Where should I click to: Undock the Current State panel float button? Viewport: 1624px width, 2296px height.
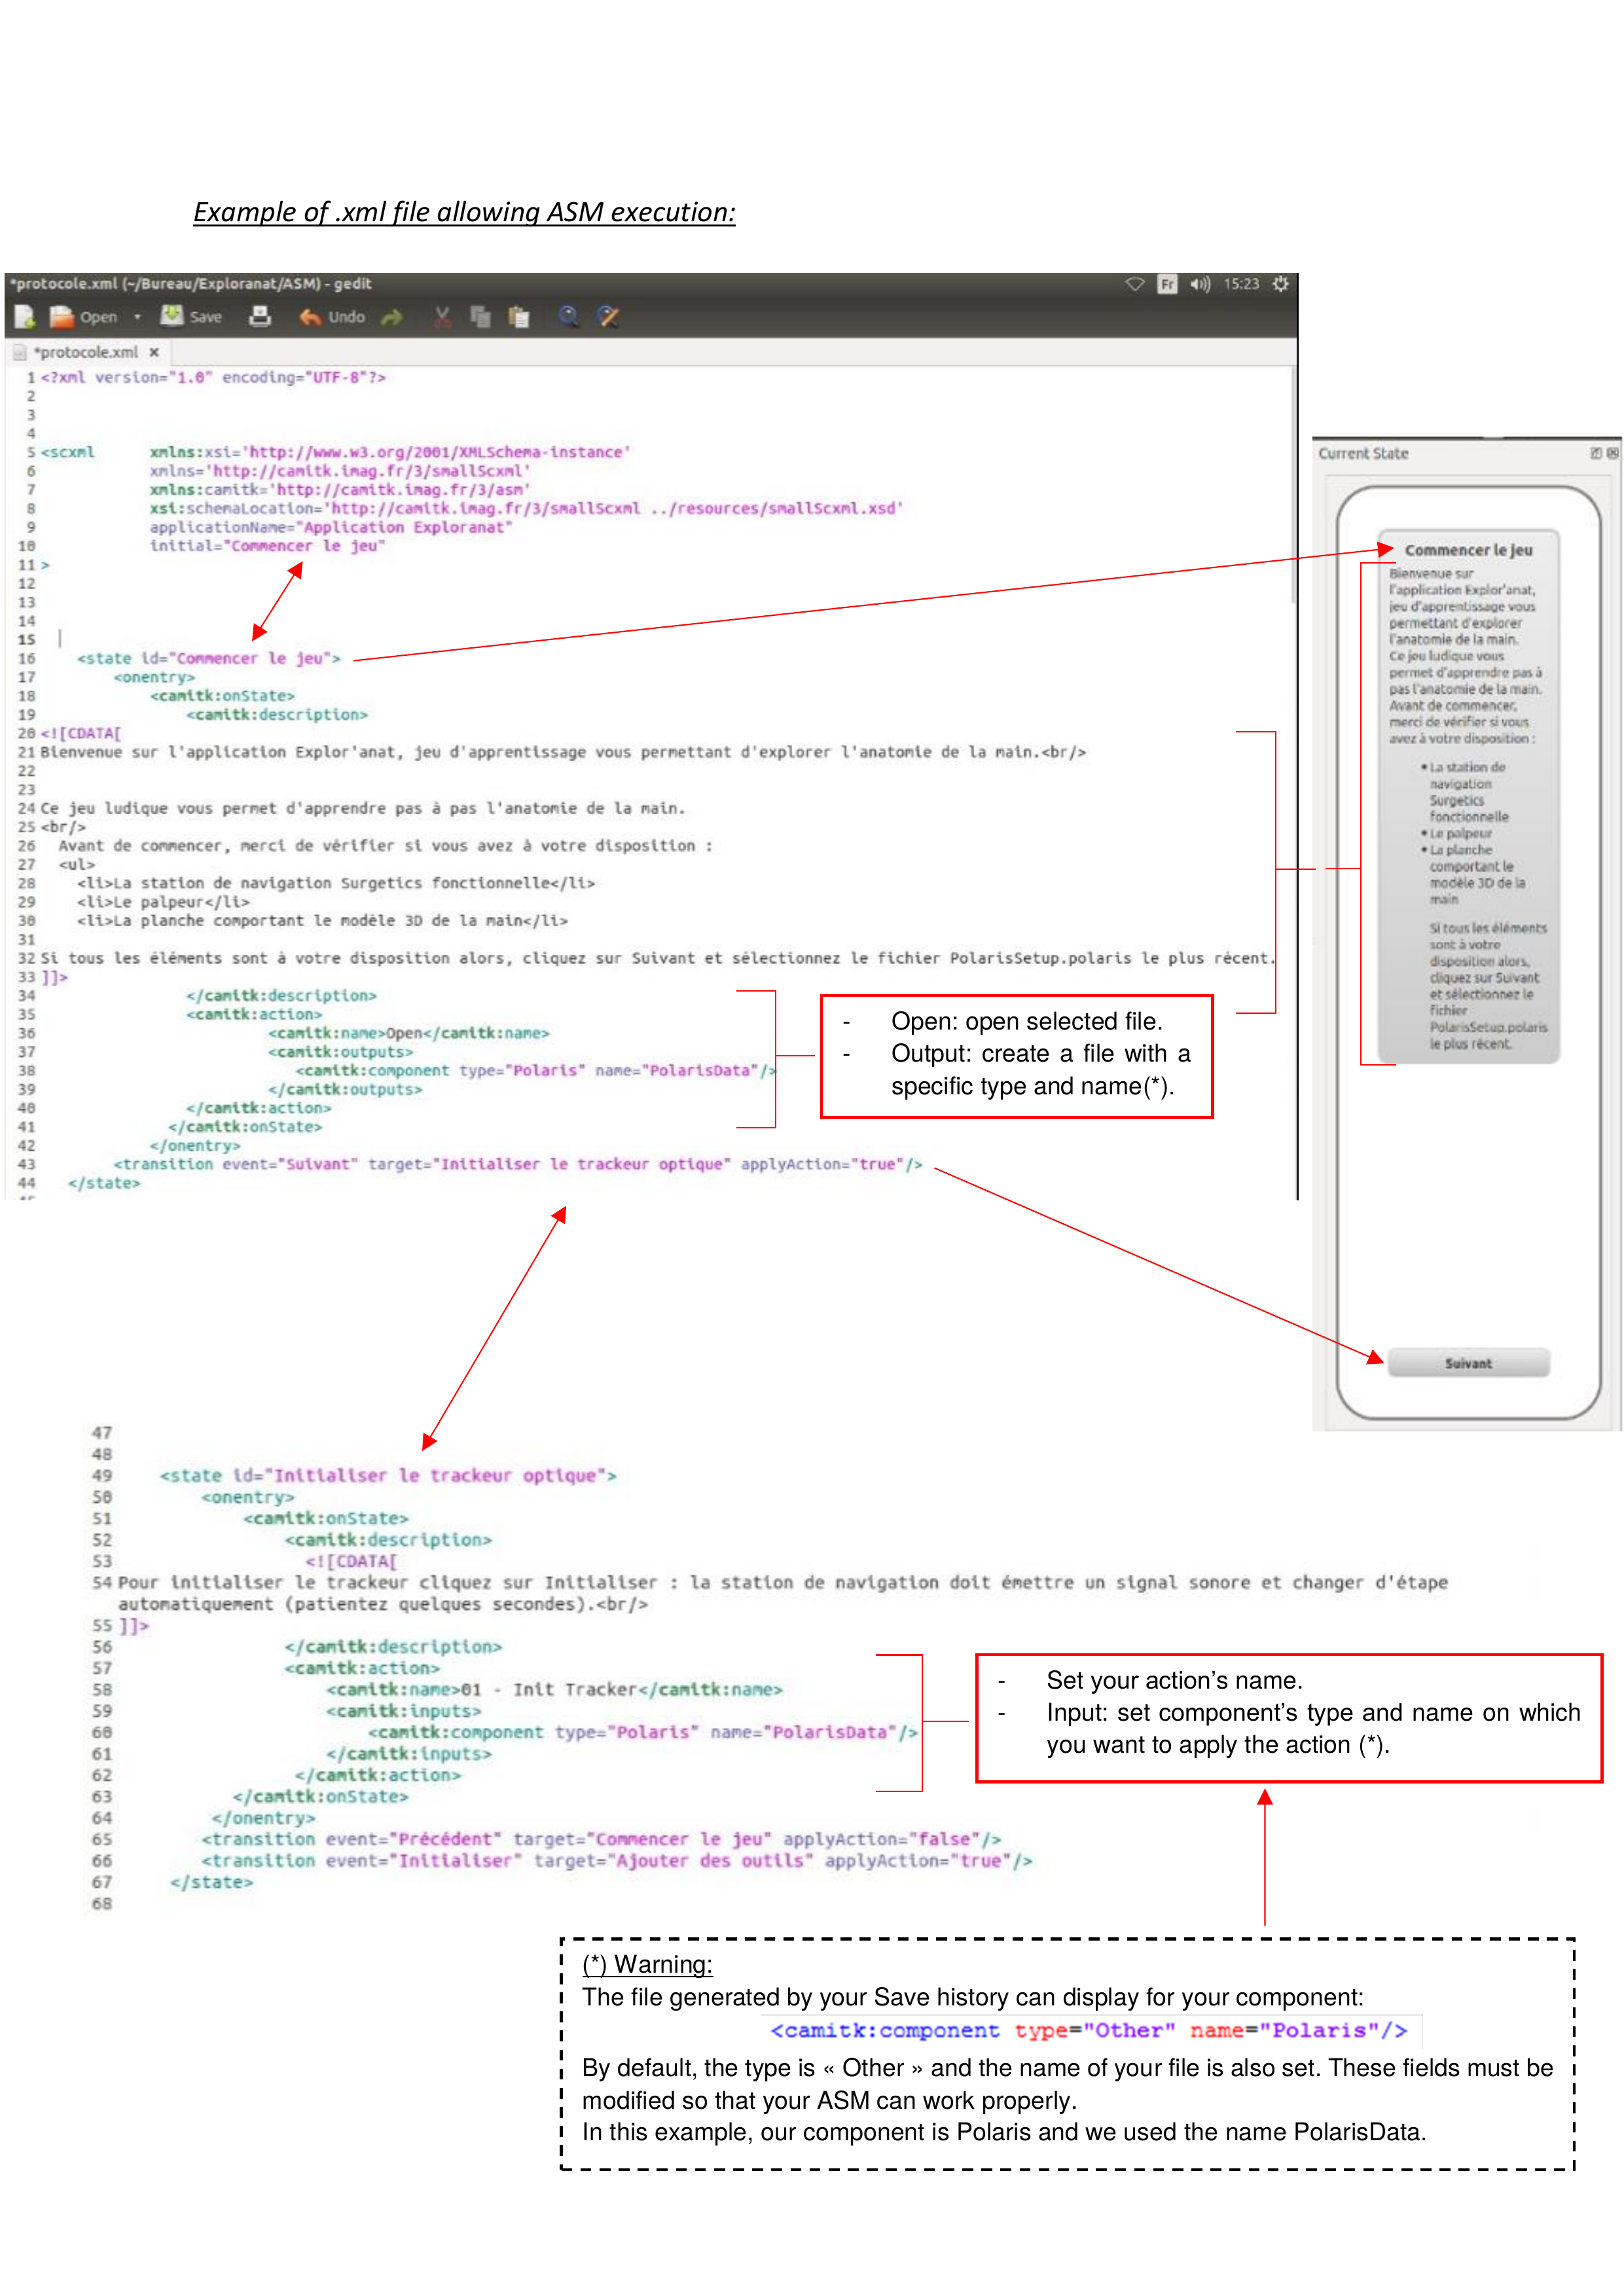click(x=1596, y=453)
